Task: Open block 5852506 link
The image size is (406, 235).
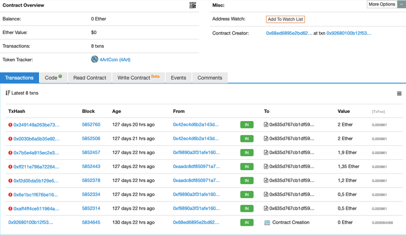Action: click(91, 139)
